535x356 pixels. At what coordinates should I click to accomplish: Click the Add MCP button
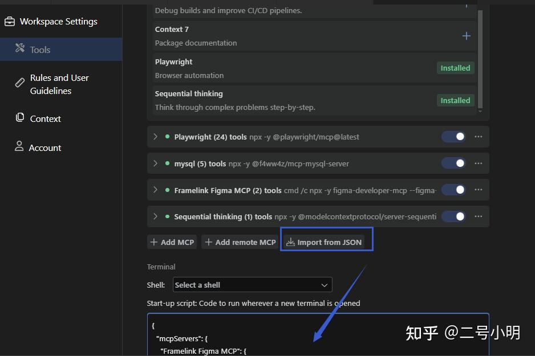tap(172, 242)
